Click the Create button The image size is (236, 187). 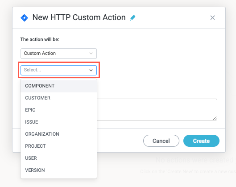[201, 141]
